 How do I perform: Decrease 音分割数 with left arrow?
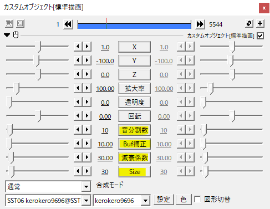[x=78, y=130]
